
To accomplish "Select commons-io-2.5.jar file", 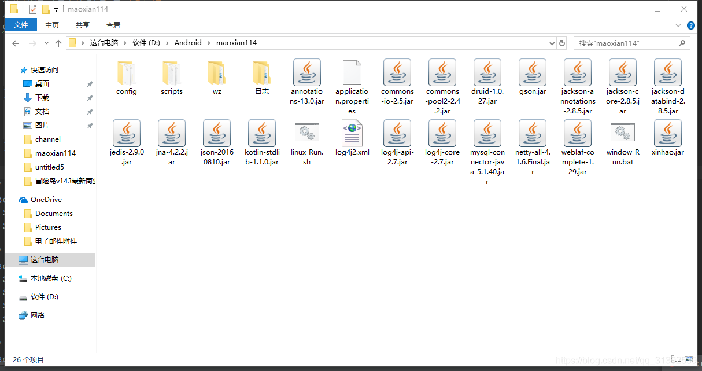I will (397, 82).
